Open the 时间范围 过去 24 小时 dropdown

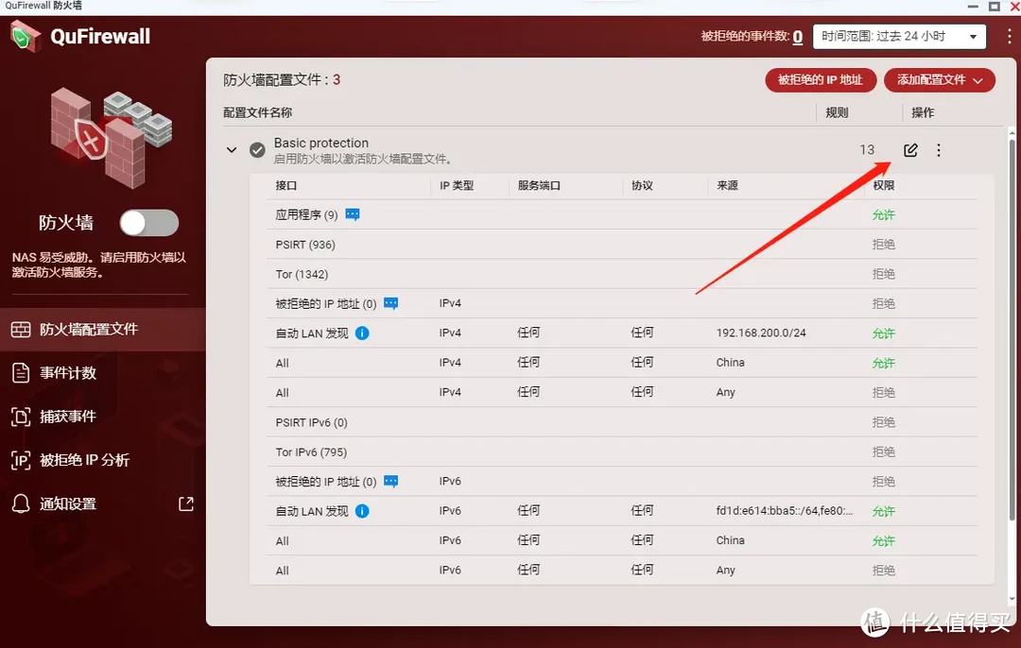899,37
